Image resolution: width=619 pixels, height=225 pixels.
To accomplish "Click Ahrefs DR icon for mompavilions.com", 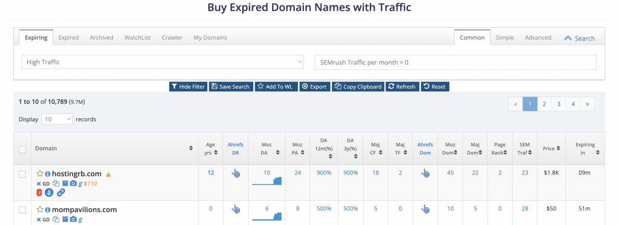I will (x=236, y=209).
